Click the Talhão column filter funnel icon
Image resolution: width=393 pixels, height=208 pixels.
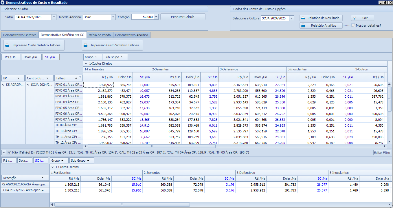[80, 77]
